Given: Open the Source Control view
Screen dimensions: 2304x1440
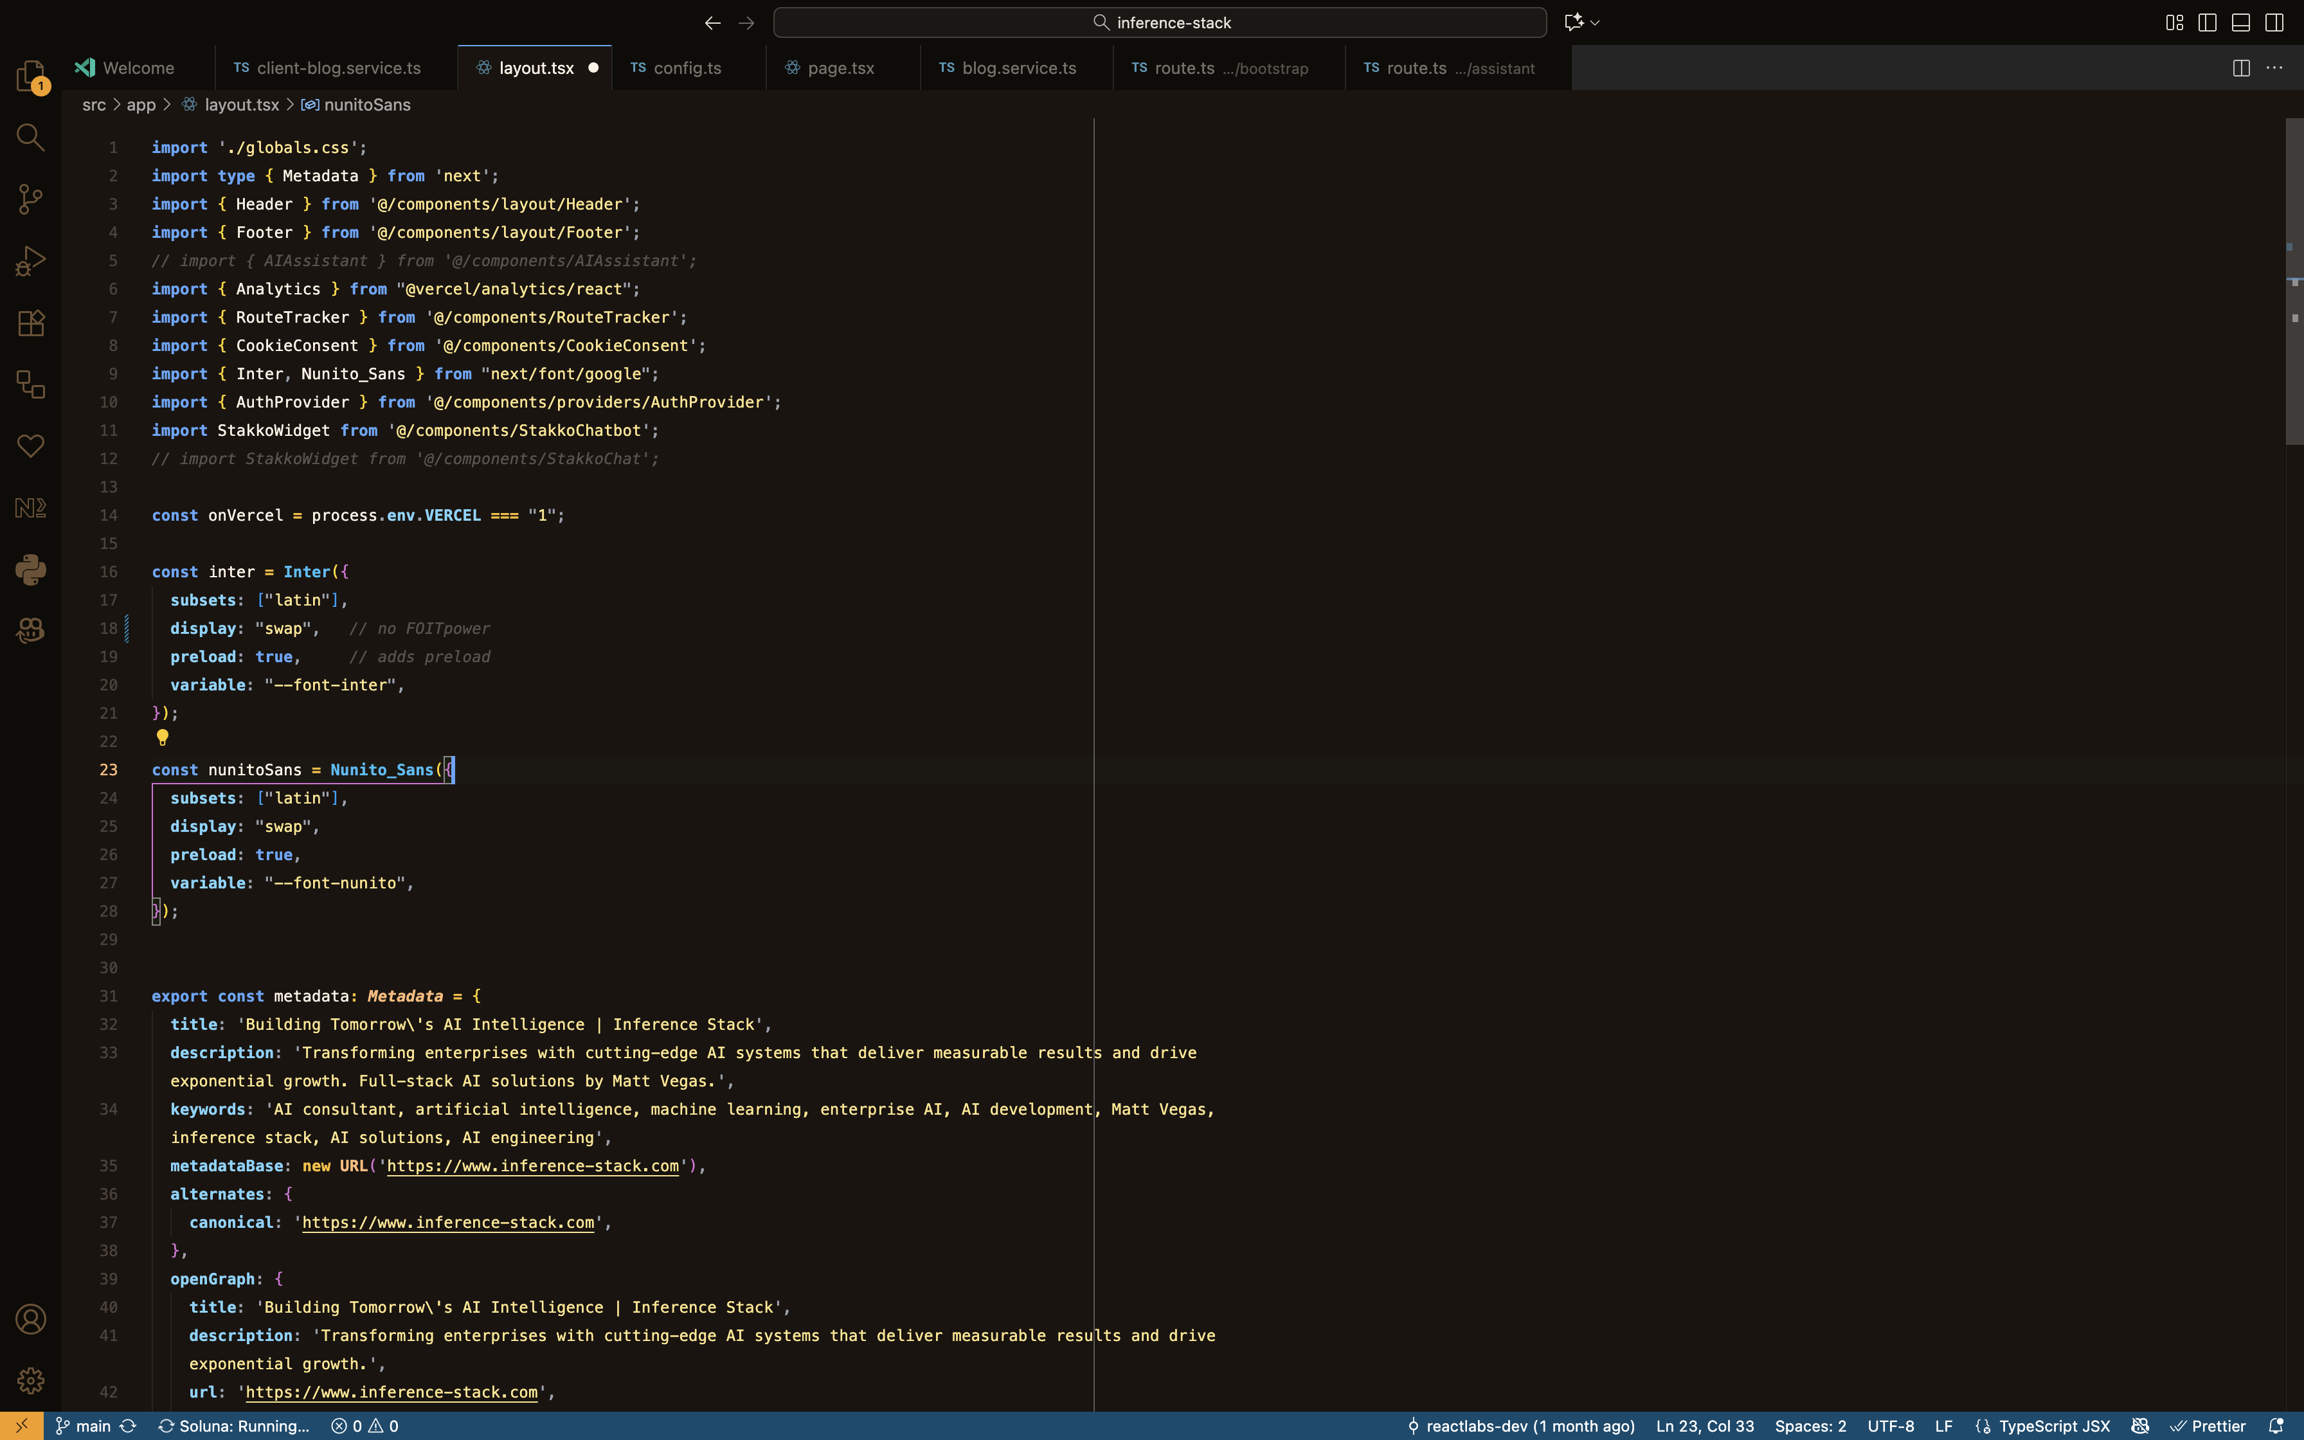Looking at the screenshot, I should (x=30, y=199).
